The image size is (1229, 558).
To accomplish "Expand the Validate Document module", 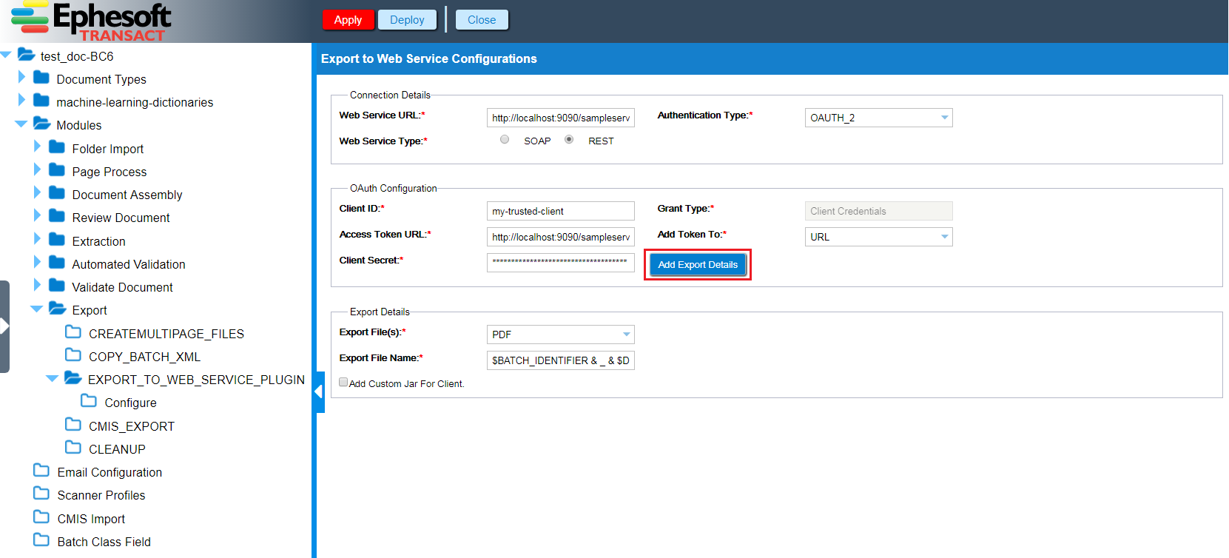I will tap(37, 285).
